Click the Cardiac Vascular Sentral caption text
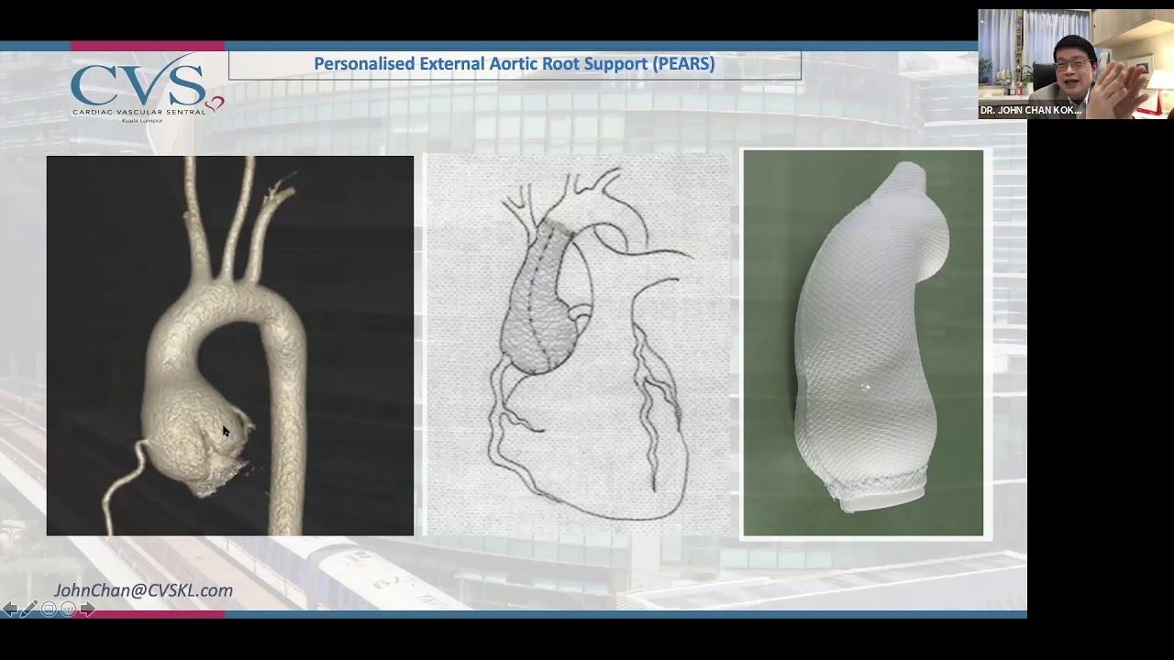The image size is (1174, 660). 138,112
